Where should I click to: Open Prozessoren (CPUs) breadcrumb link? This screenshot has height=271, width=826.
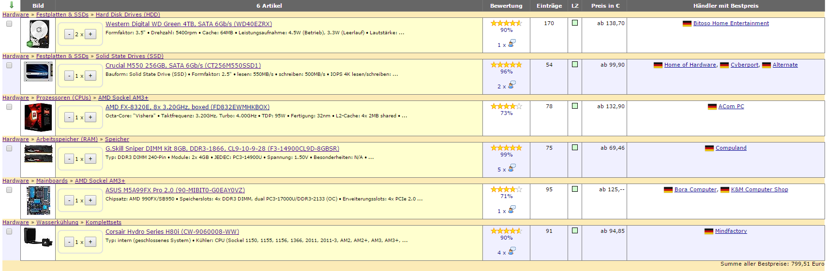63,98
